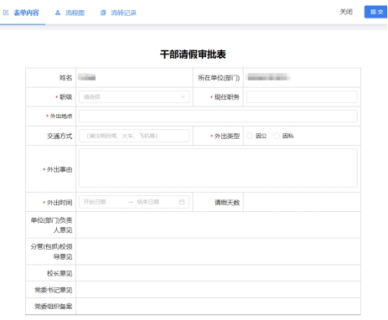Click the 校长意见 label

(59, 273)
